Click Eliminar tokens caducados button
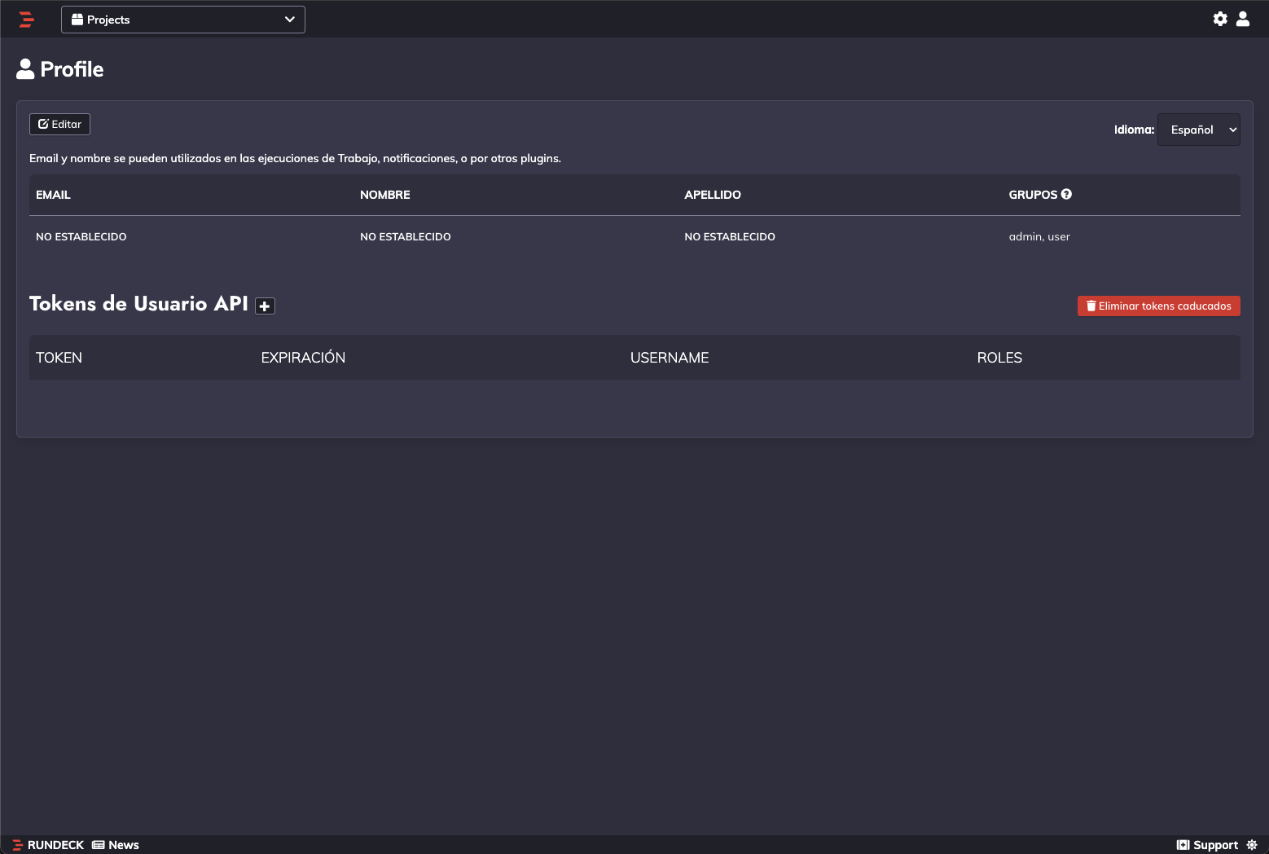1269x854 pixels. click(x=1158, y=306)
